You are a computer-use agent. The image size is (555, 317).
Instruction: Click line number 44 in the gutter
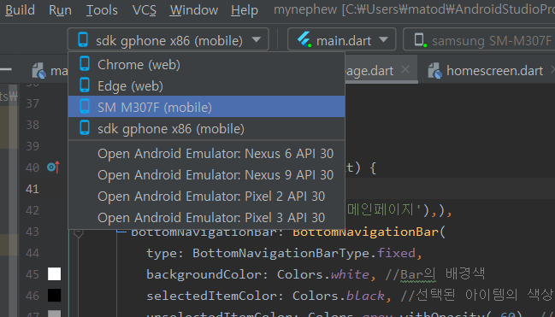coord(32,253)
